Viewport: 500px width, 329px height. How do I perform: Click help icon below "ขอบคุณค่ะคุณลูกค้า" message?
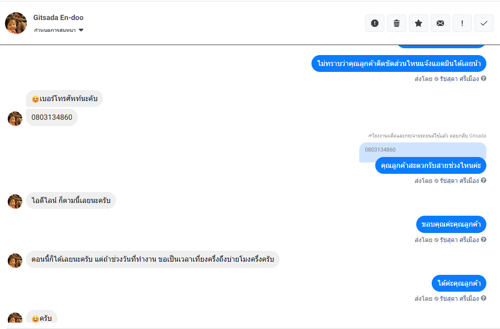[x=484, y=239]
